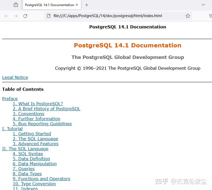Open the I. Tutorial part link
The height and width of the screenshot is (190, 212).
12,129
